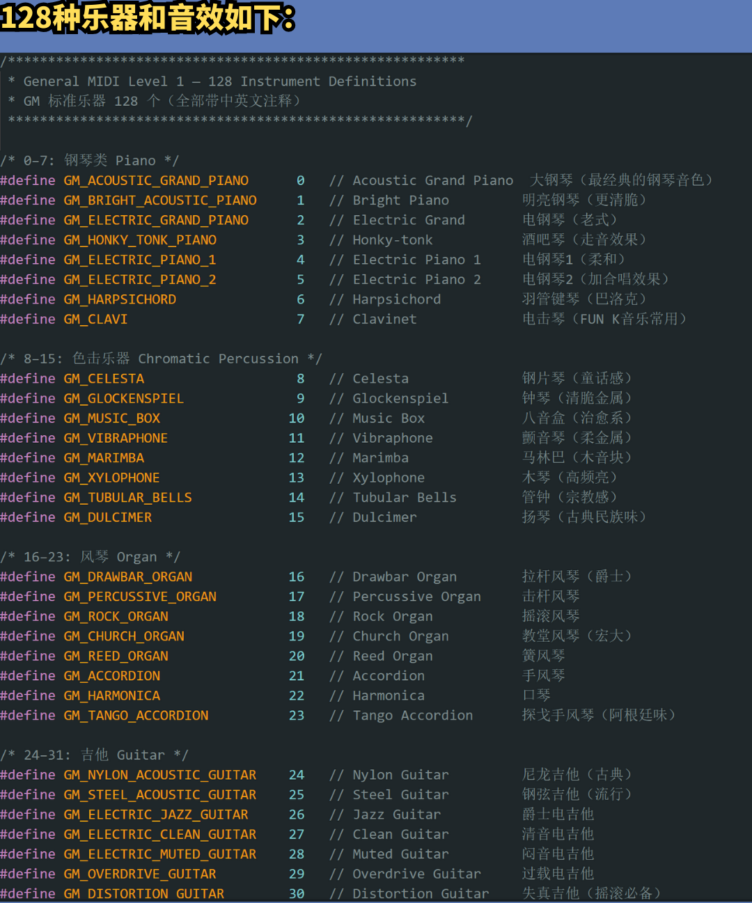Click value 27 on the Clean Guitar line

297,835
